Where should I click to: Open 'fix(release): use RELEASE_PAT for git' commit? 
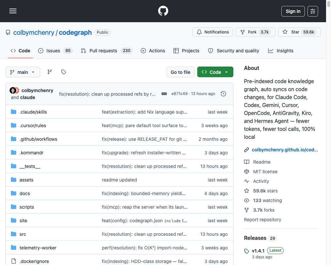(144, 139)
